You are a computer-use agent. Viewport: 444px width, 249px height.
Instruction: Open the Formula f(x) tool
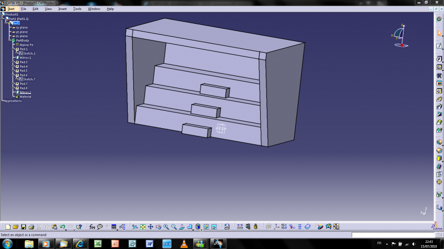click(x=92, y=227)
